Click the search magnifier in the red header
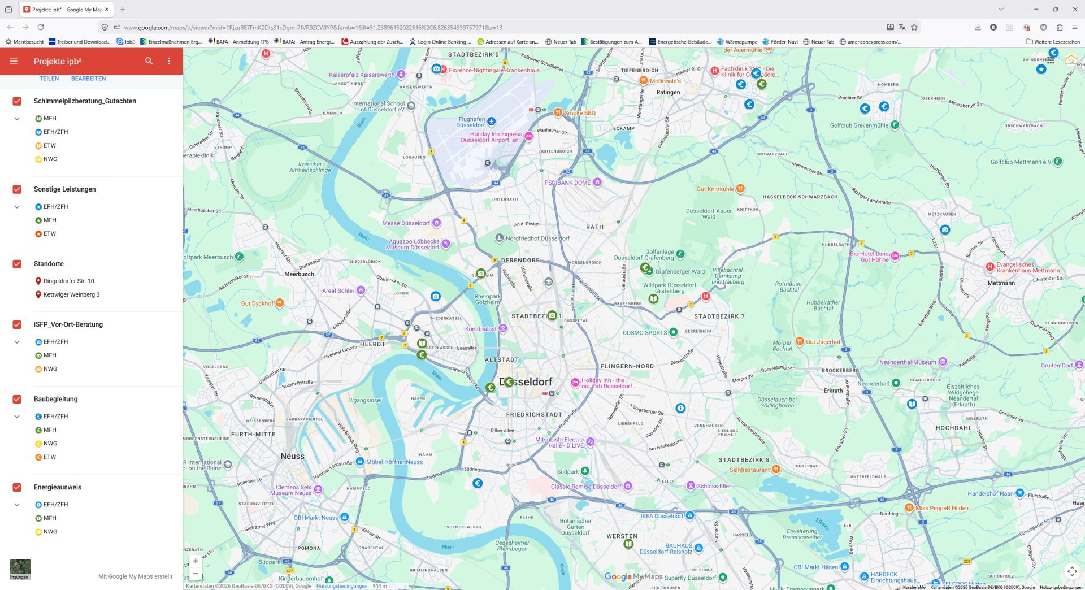The width and height of the screenshot is (1085, 590). [149, 61]
